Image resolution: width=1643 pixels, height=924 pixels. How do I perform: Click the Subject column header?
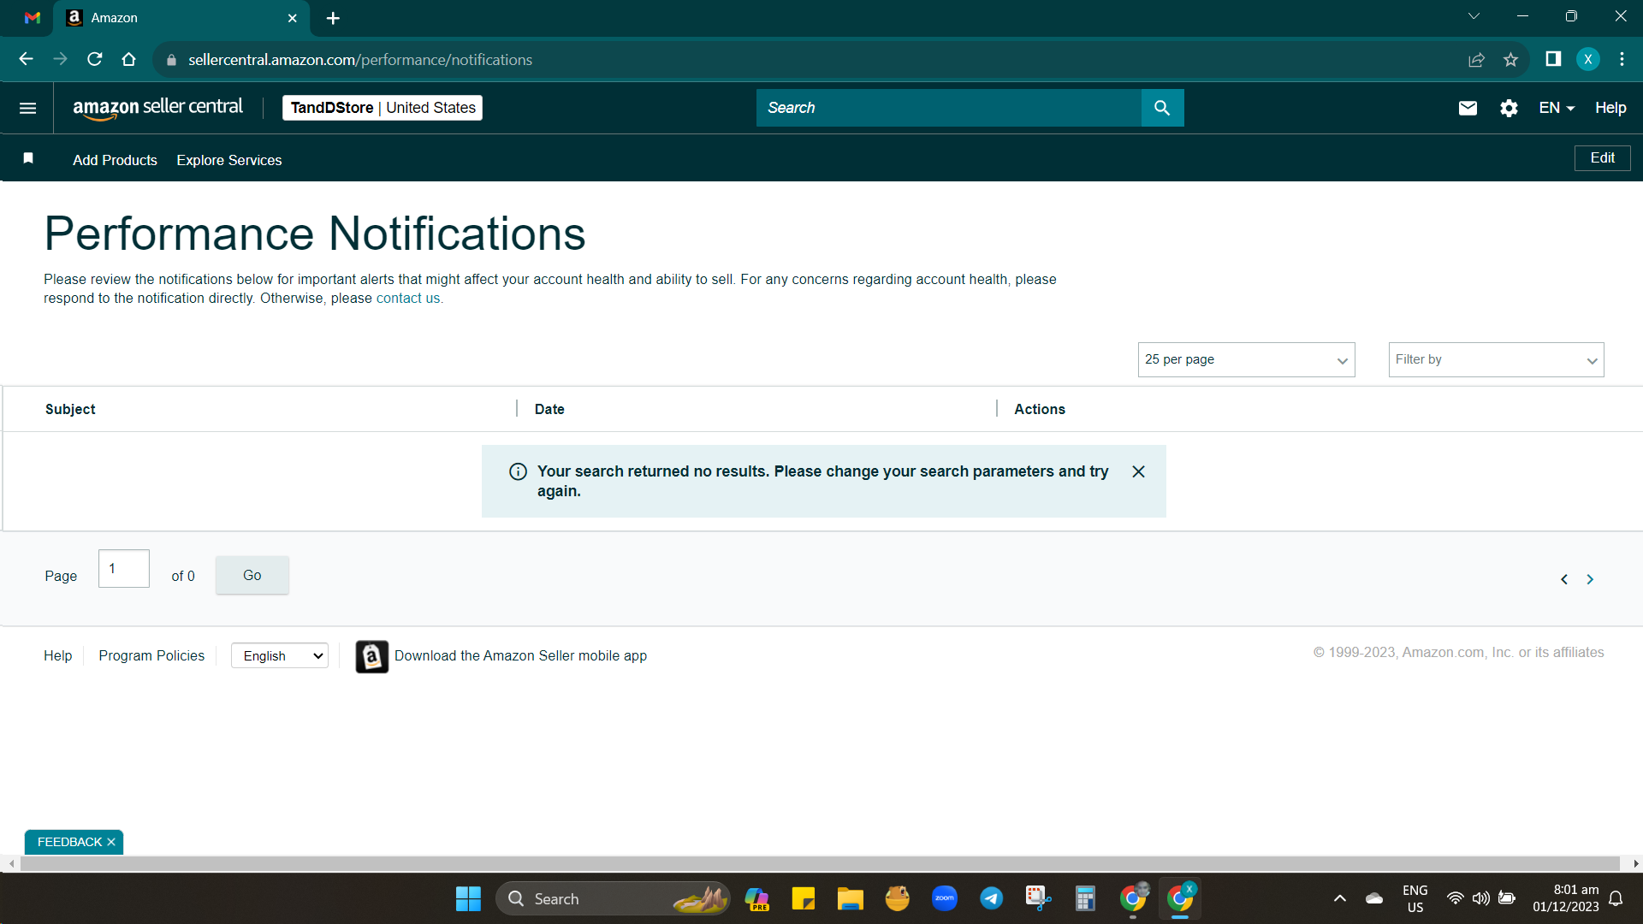click(x=70, y=409)
